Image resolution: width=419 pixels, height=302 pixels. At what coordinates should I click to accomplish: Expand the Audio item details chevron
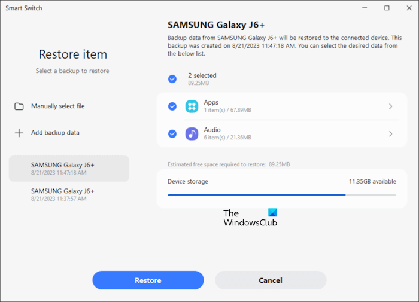[x=390, y=133]
